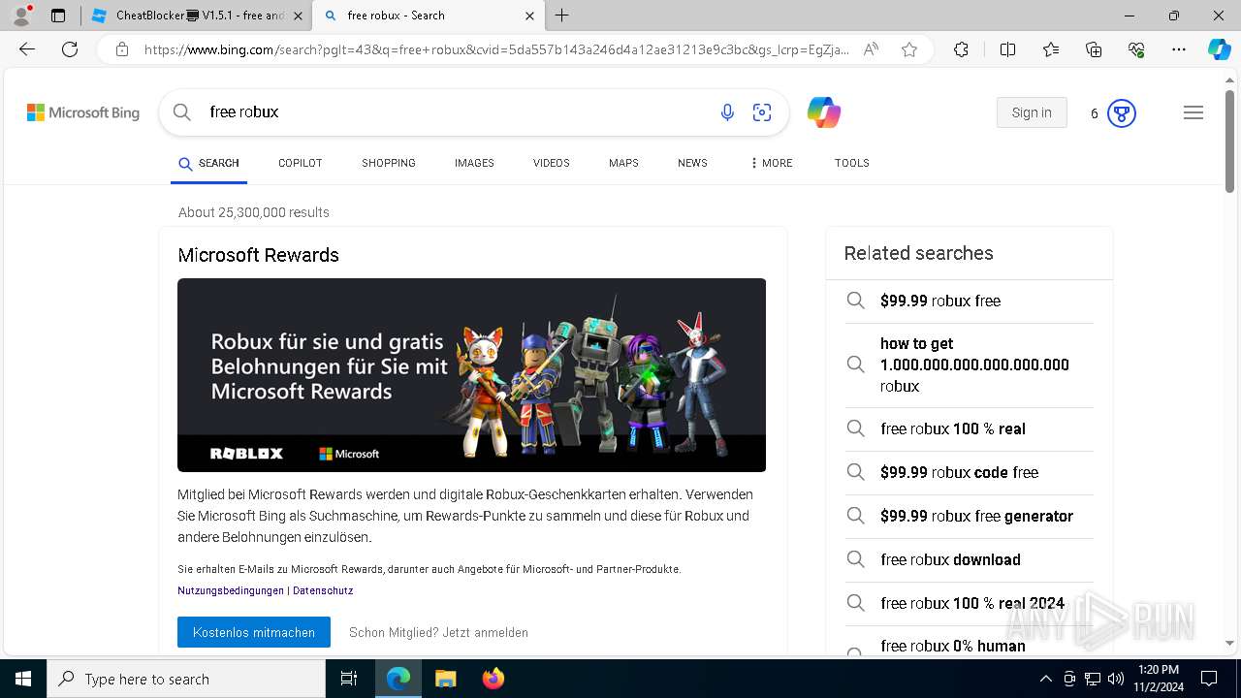This screenshot has width=1241, height=698.
Task: Open the tab actions menu icon
Action: click(58, 16)
